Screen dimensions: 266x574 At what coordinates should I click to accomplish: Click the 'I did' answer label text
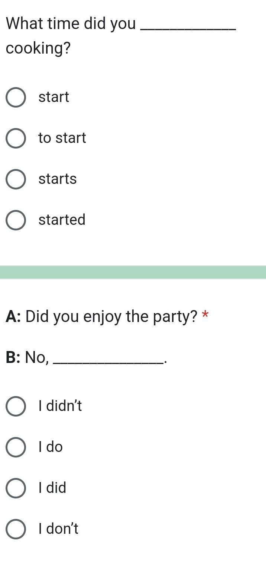[52, 488]
